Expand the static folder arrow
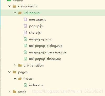The width and height of the screenshot is (105, 96). click(x=9, y=92)
